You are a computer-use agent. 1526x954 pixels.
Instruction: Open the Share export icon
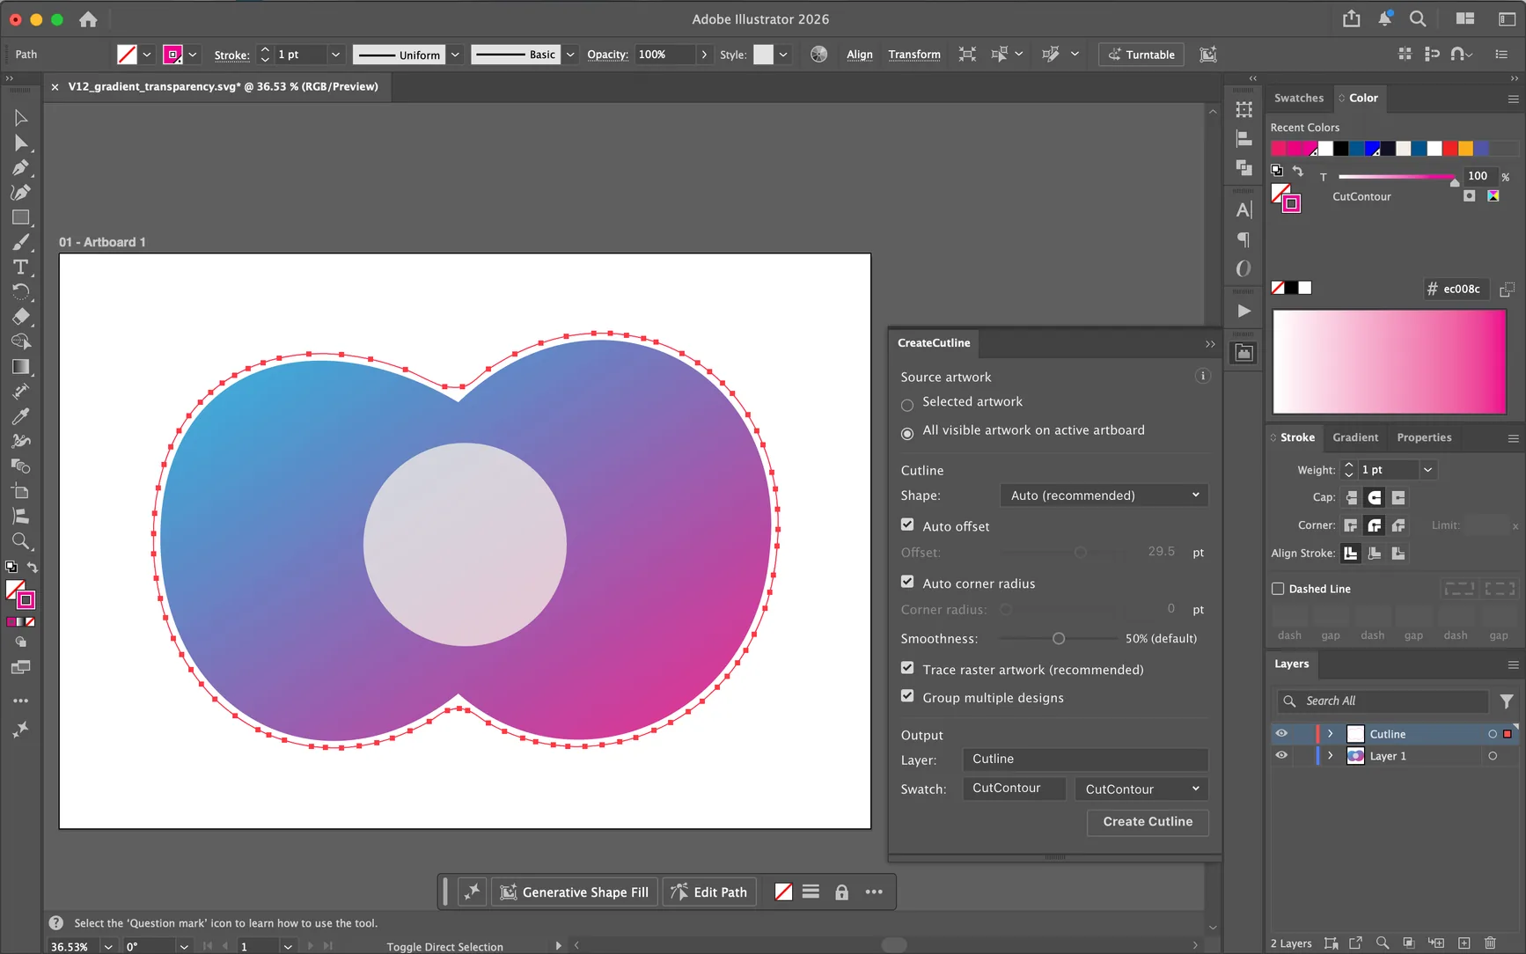1351,18
